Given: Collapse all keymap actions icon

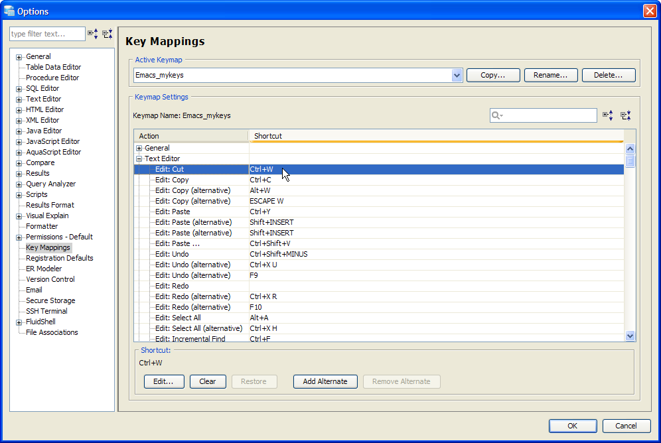Looking at the screenshot, I should pyautogui.click(x=626, y=115).
